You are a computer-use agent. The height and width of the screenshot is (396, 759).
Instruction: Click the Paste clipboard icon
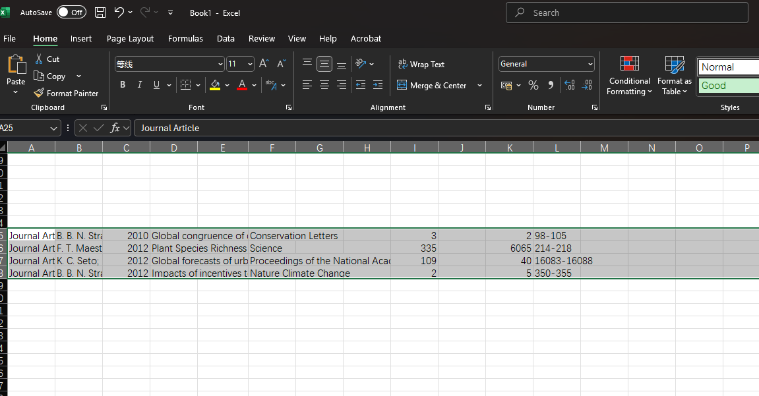coord(16,65)
